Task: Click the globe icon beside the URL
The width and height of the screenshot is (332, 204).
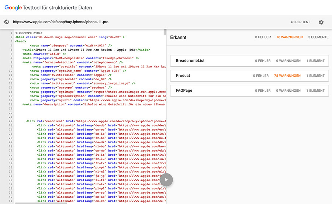Action: point(7,22)
